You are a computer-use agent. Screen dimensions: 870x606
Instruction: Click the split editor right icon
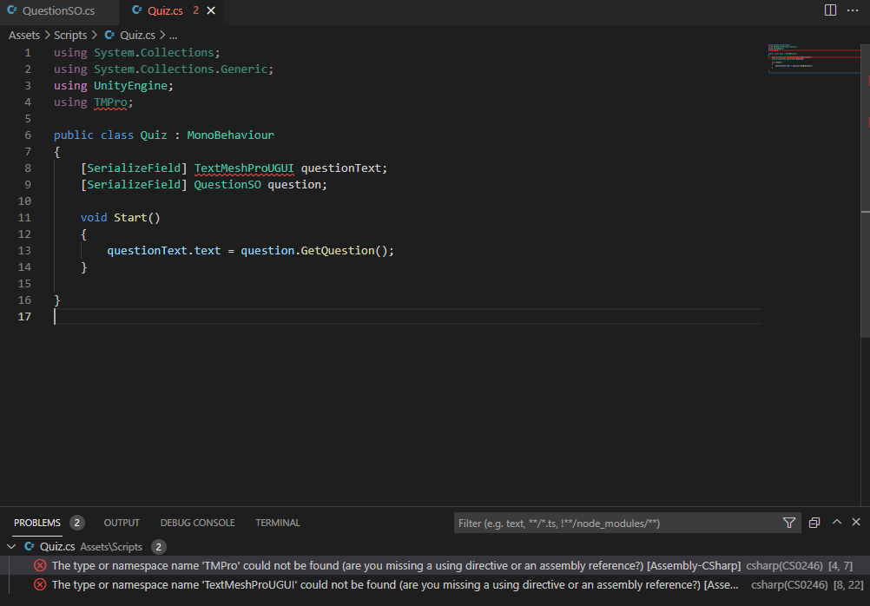click(x=830, y=10)
